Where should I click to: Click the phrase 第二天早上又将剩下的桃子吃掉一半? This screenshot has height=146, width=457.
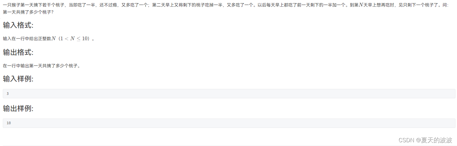(x=187, y=5)
